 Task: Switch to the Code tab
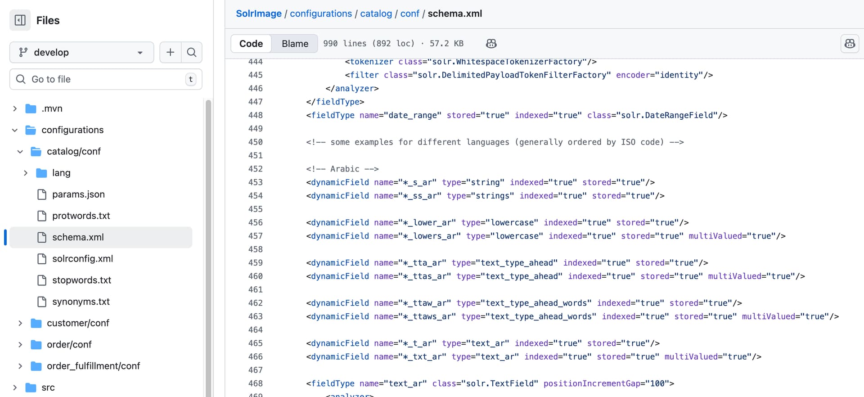251,44
